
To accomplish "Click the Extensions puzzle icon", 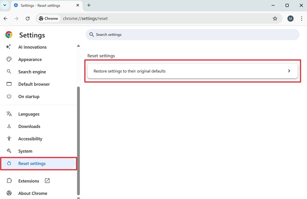I will pos(9,181).
